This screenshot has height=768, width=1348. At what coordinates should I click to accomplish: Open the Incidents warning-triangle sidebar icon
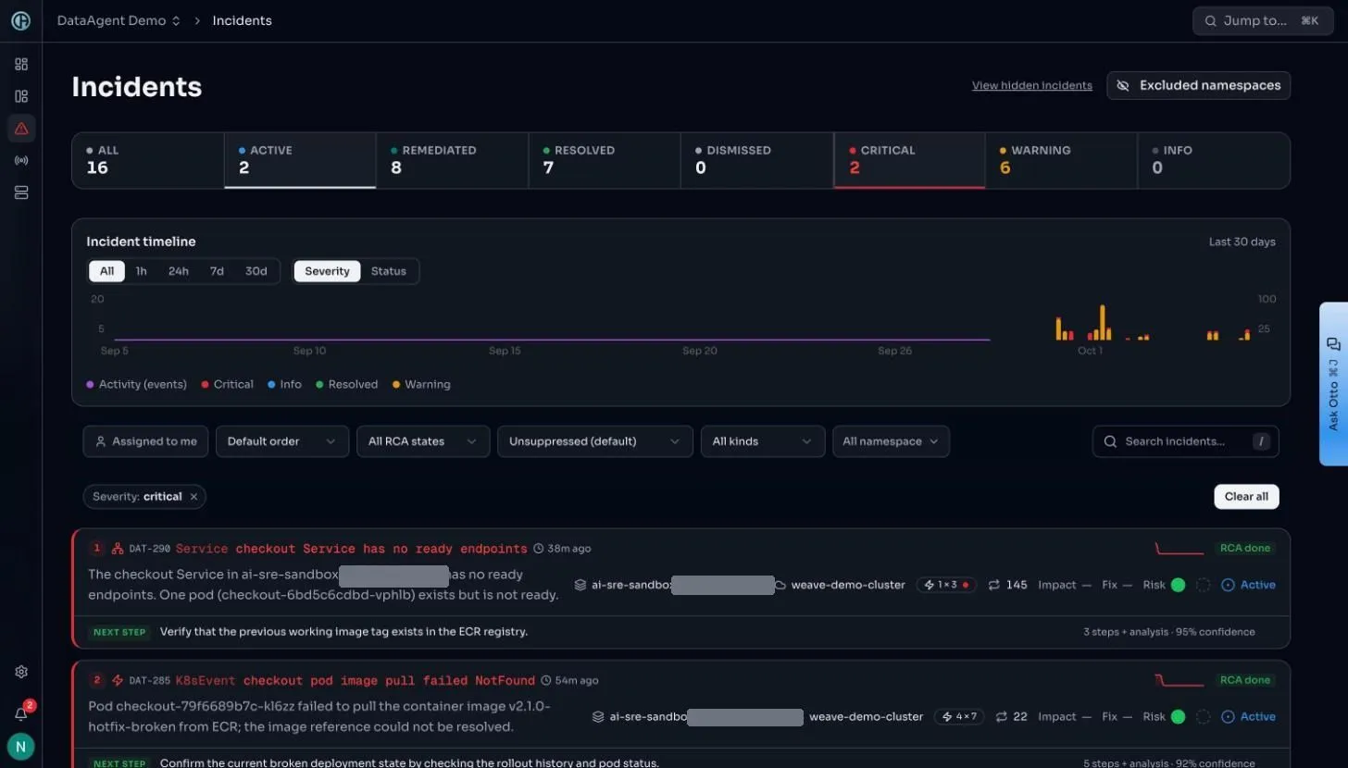coord(21,129)
